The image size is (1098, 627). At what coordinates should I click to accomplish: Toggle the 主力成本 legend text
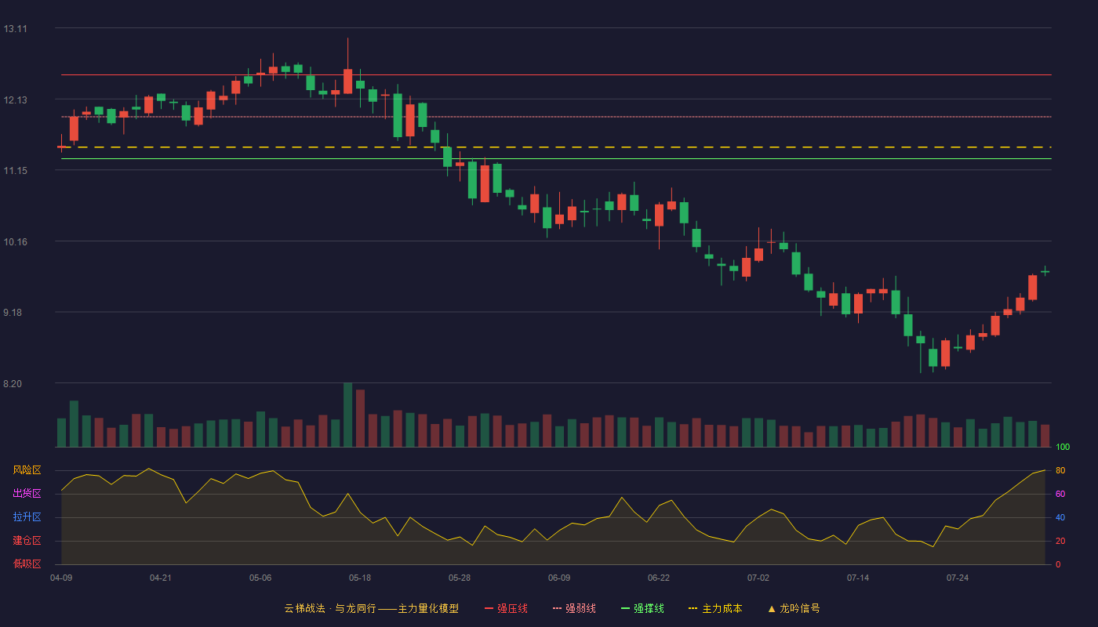722,608
